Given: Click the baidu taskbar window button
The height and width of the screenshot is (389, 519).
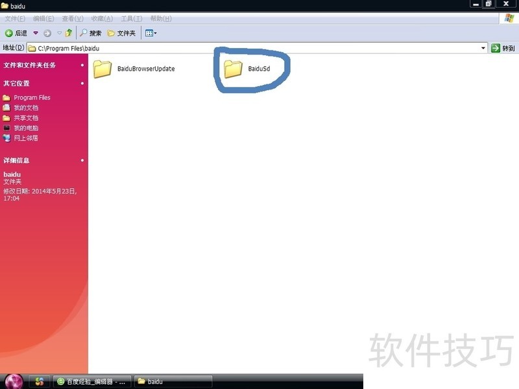Looking at the screenshot, I should point(173,381).
